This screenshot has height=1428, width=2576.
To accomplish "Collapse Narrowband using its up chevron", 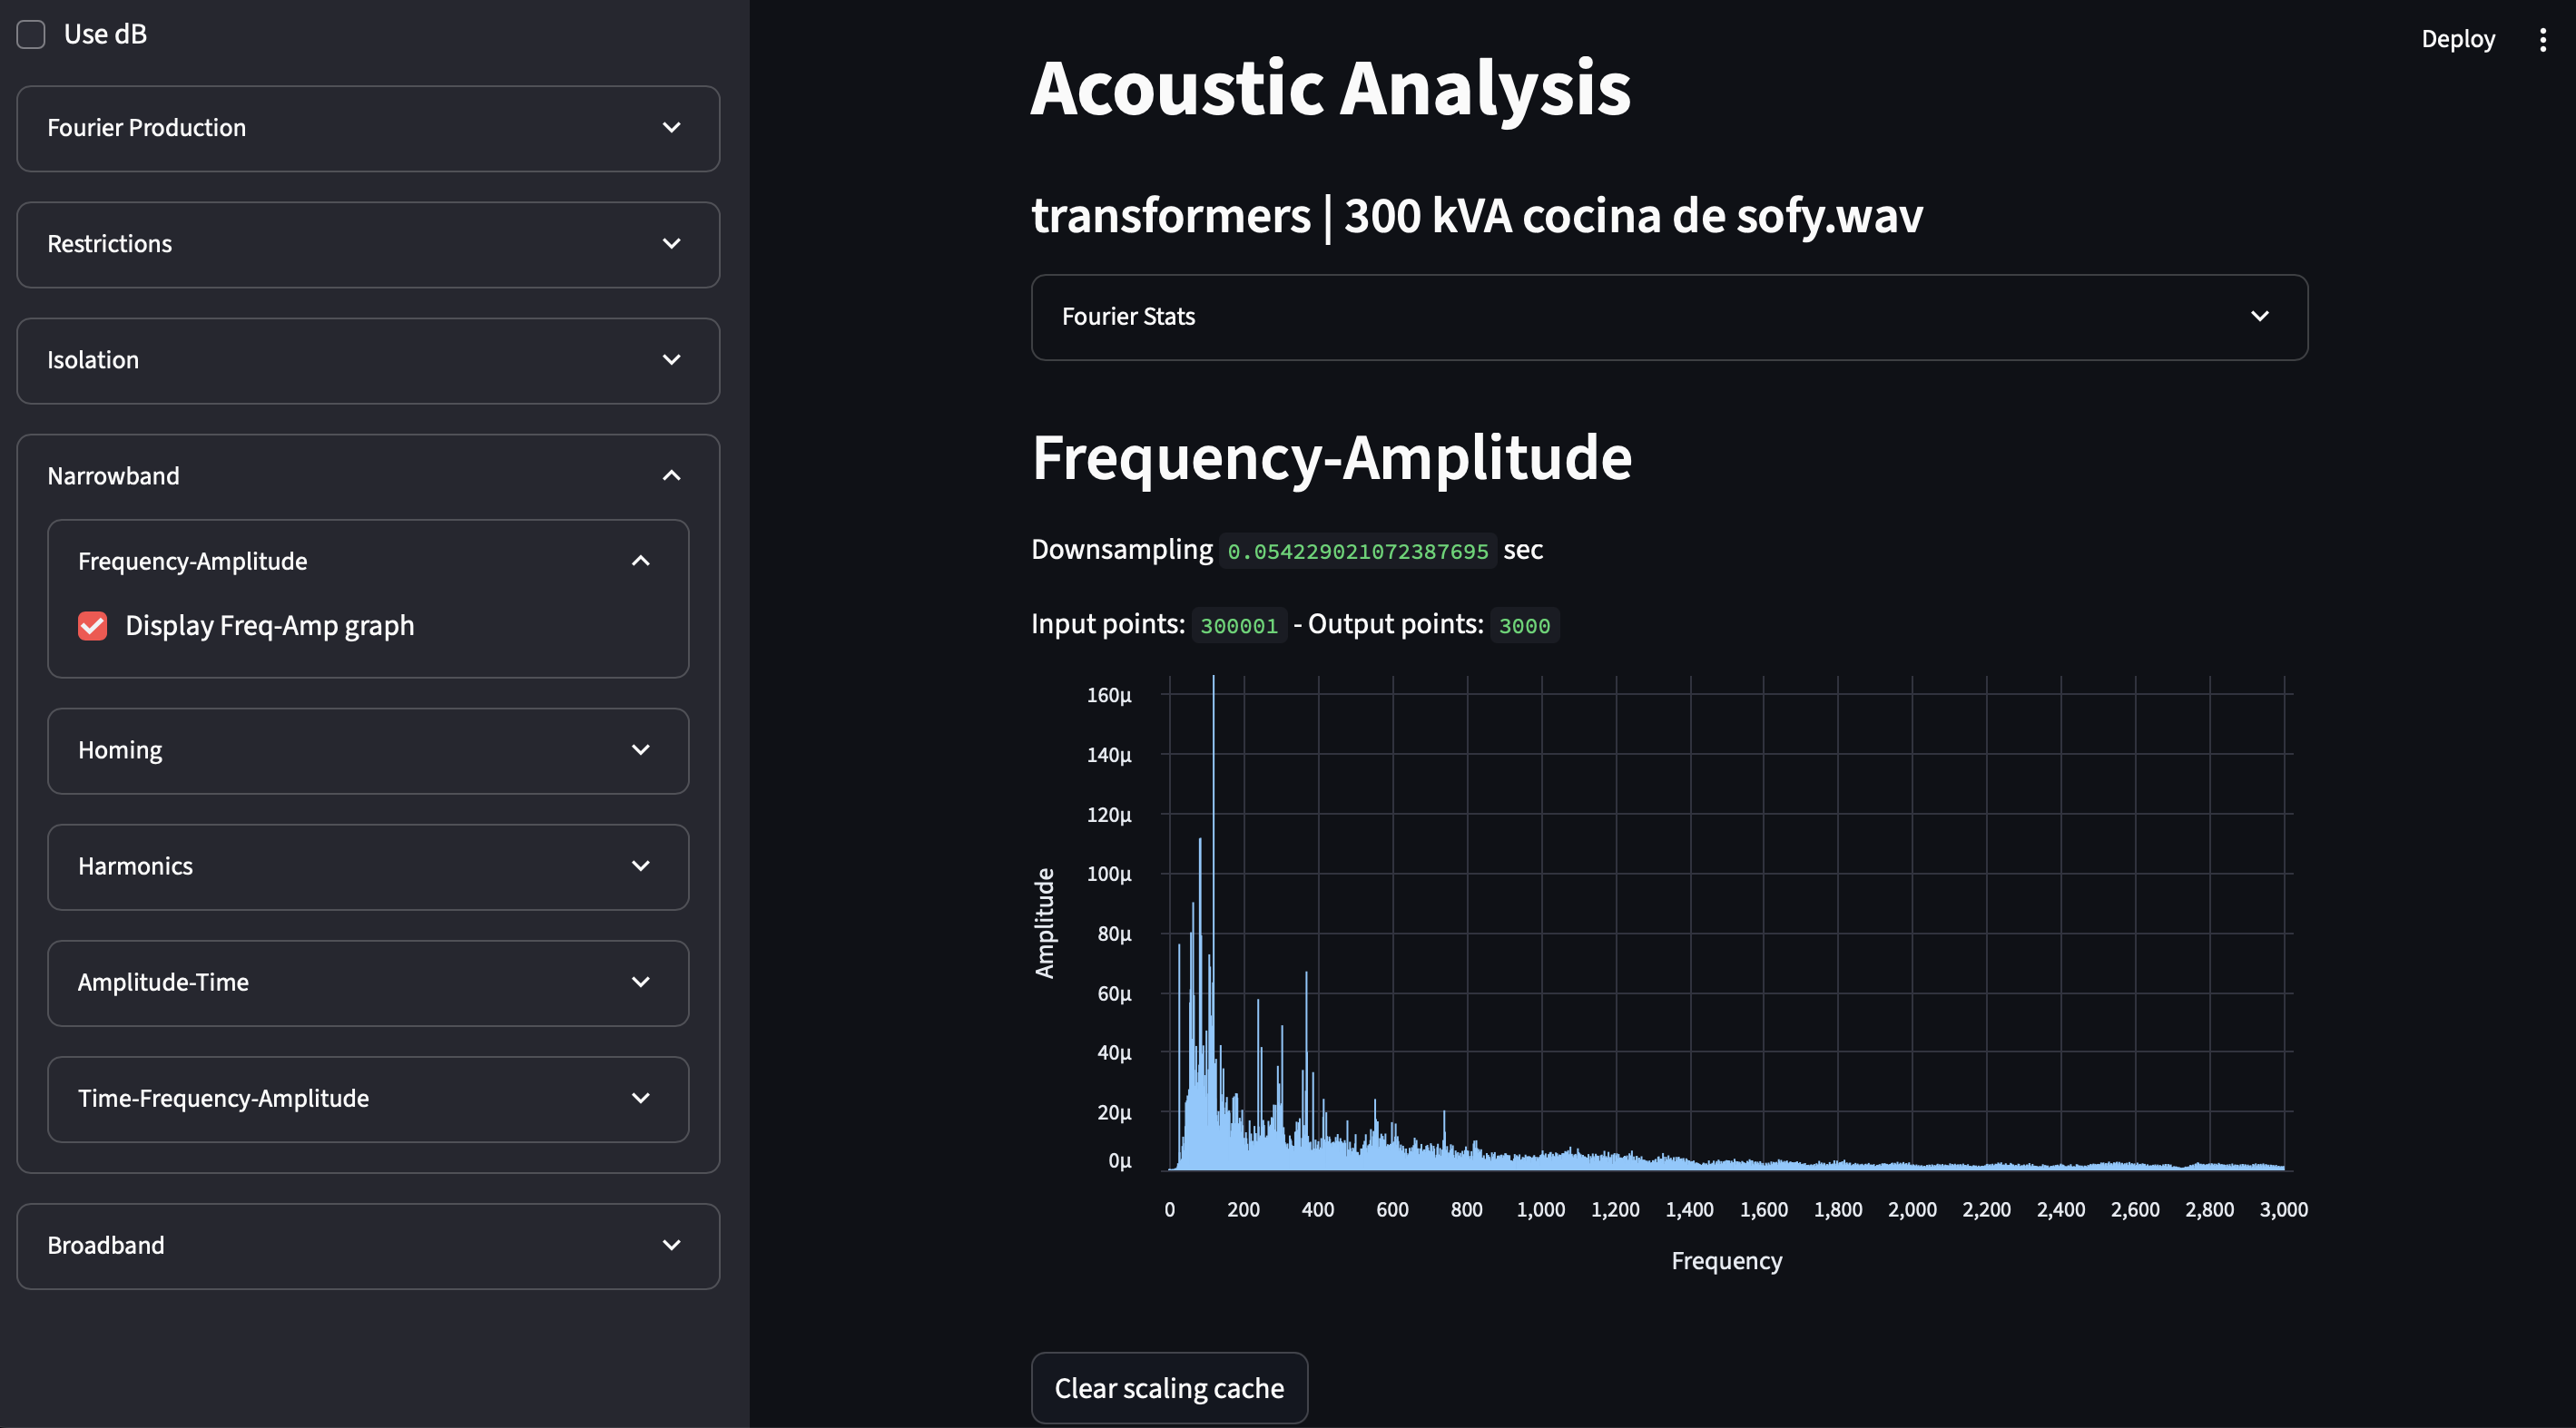I will click(671, 475).
